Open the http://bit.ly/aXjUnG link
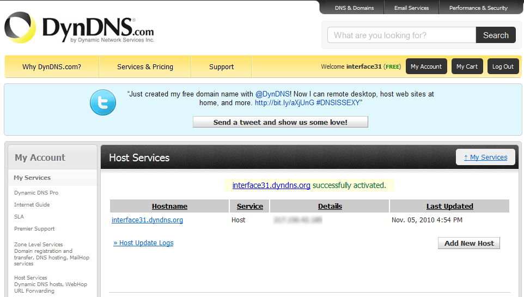The width and height of the screenshot is (524, 297). point(284,103)
